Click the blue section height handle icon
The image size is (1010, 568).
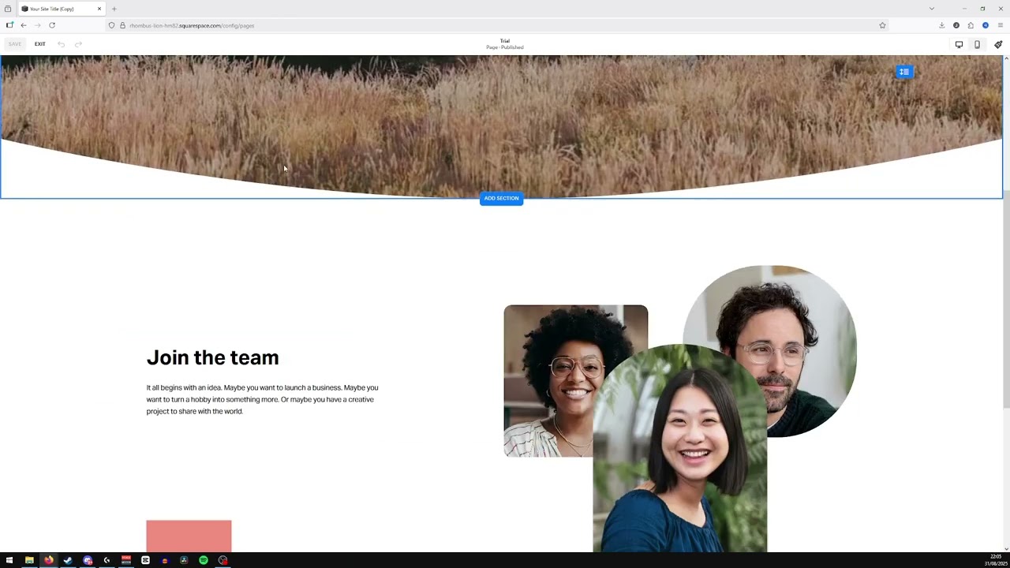coord(904,72)
